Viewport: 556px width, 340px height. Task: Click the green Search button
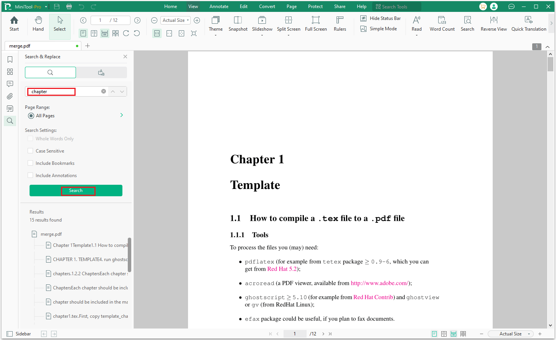tap(76, 191)
